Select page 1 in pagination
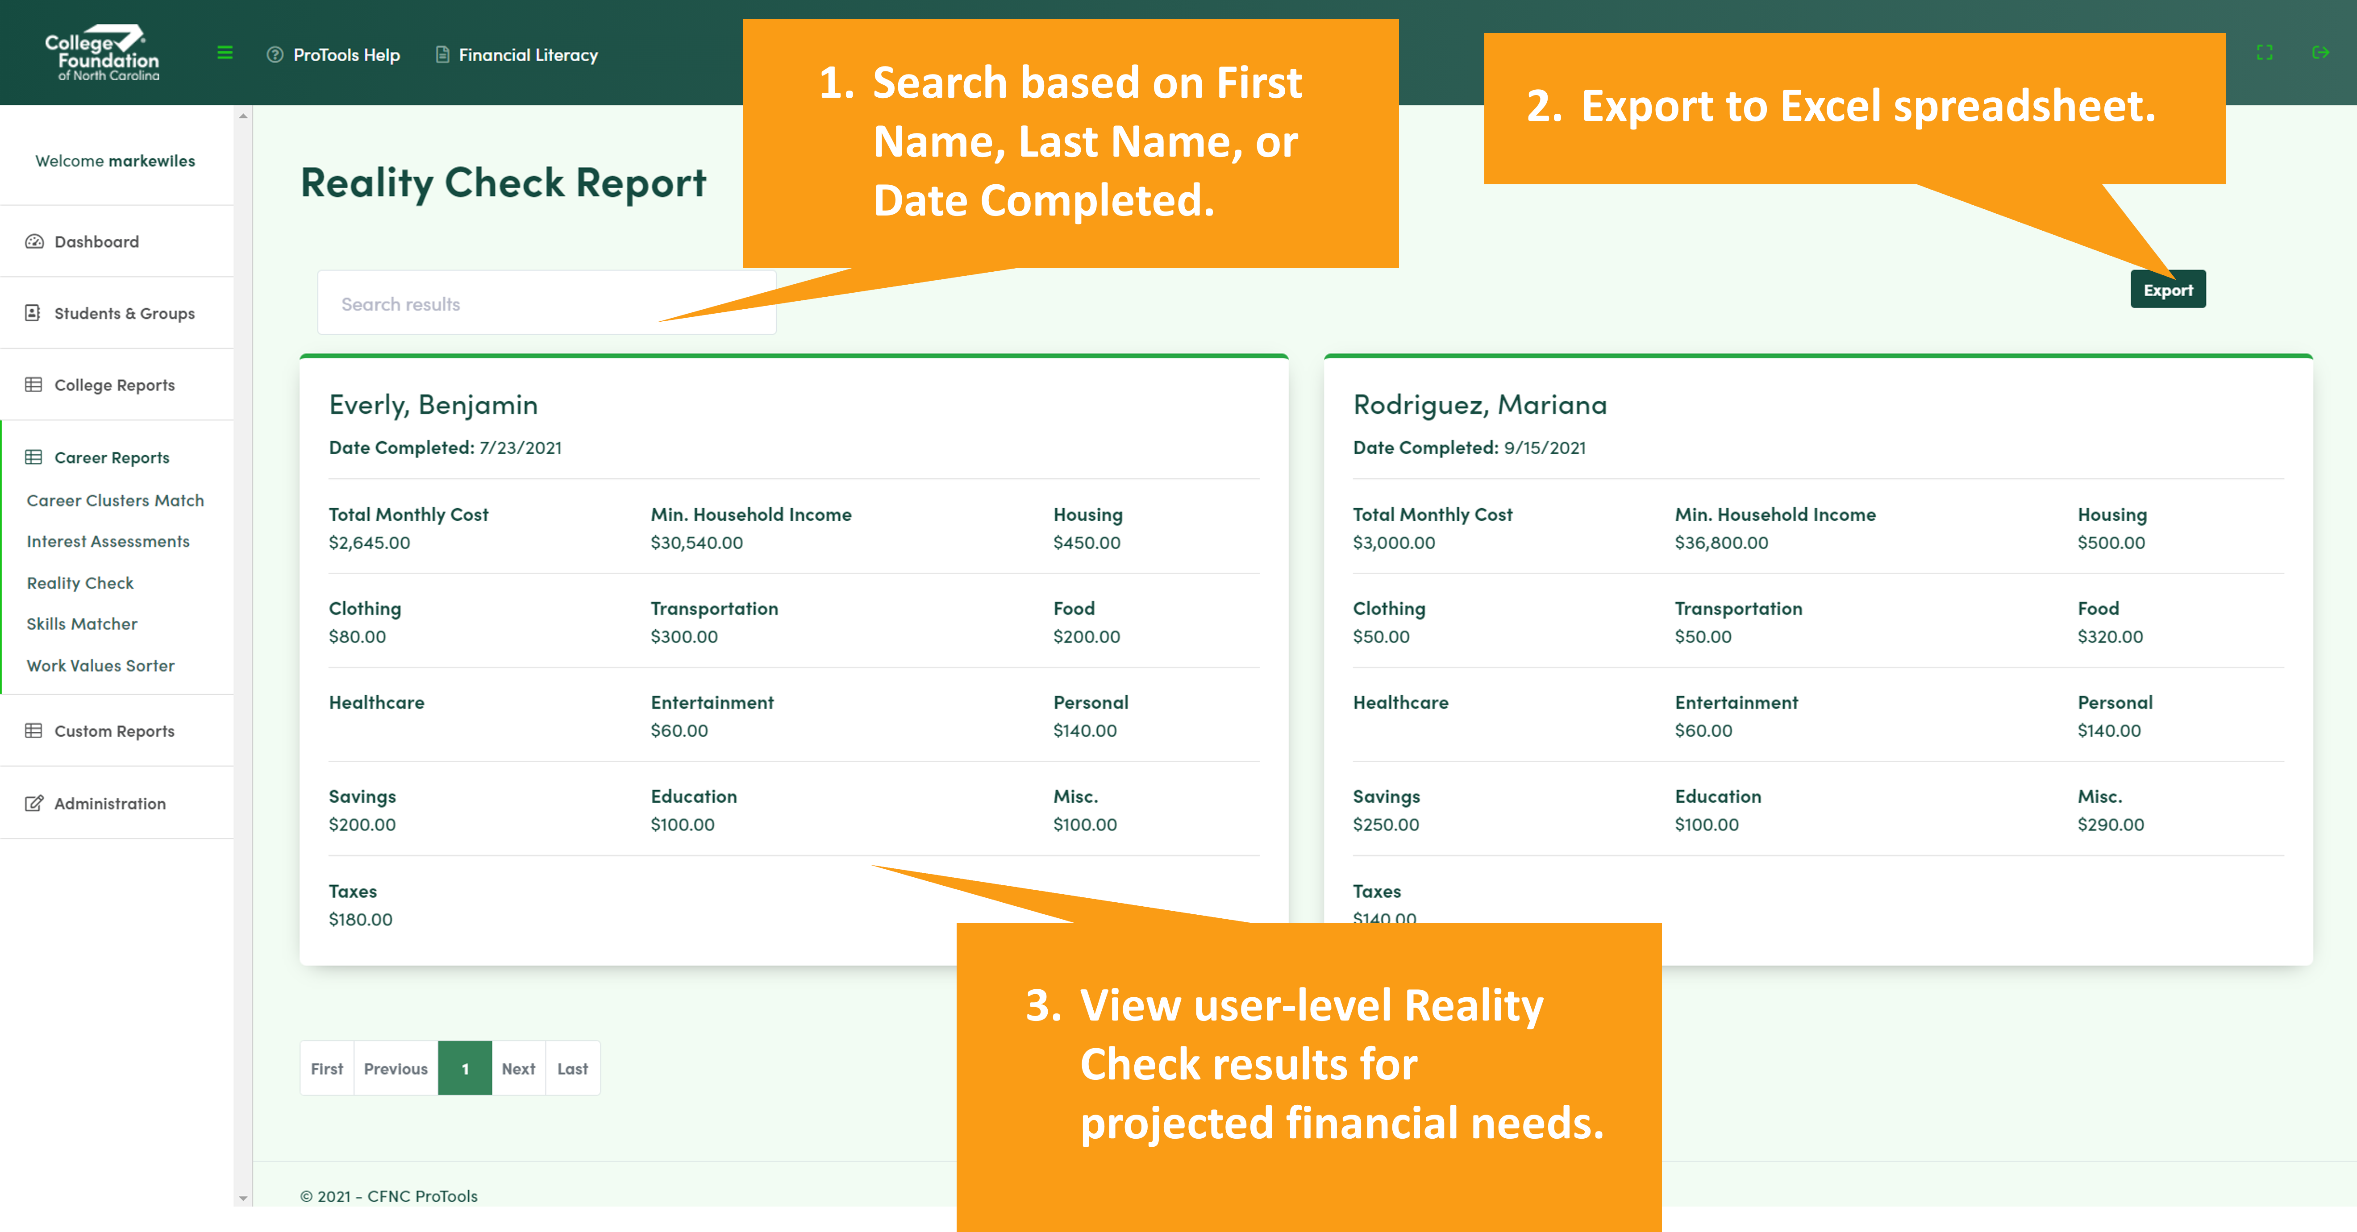The image size is (2357, 1232). pos(465,1068)
